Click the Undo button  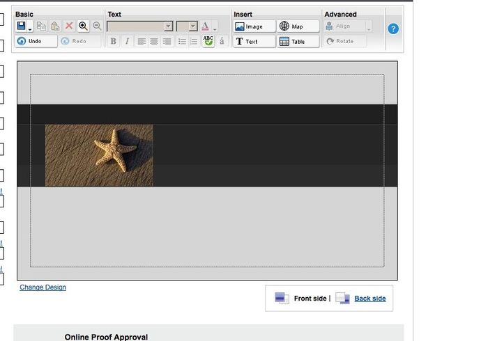point(36,41)
